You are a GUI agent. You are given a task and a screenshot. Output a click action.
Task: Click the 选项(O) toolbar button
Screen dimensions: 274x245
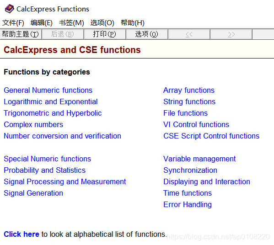tap(147, 34)
